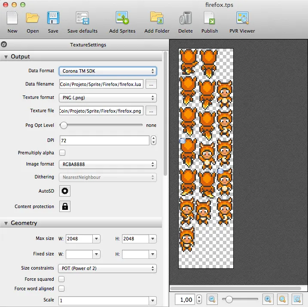The width and height of the screenshot is (308, 307).
Task: Click the Fixed size W field
Action: (79, 254)
